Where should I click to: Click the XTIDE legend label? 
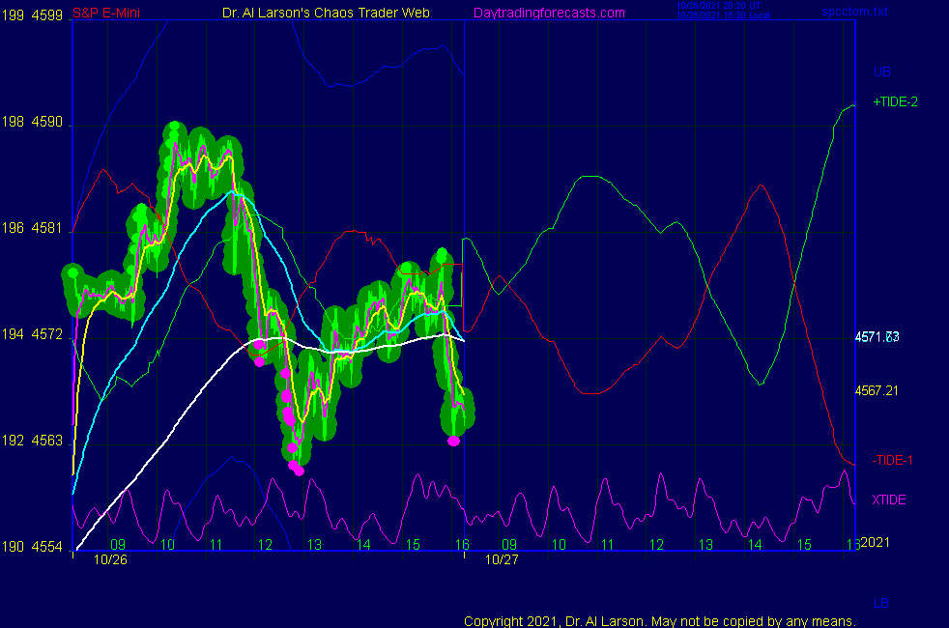[889, 500]
